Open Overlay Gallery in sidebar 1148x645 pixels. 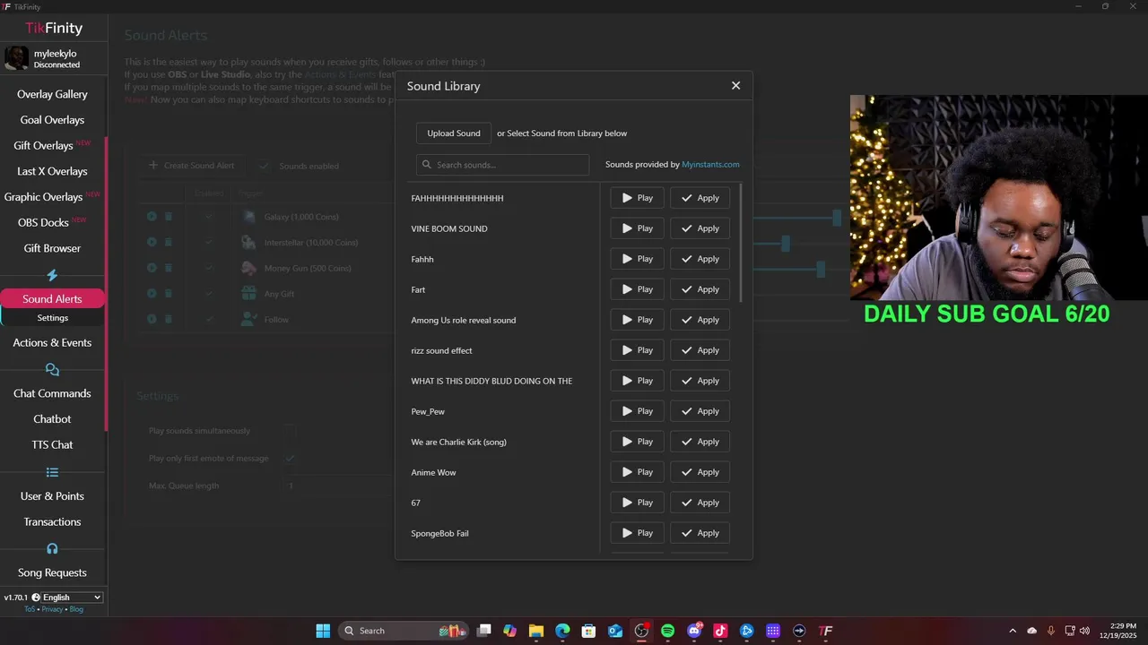(52, 94)
